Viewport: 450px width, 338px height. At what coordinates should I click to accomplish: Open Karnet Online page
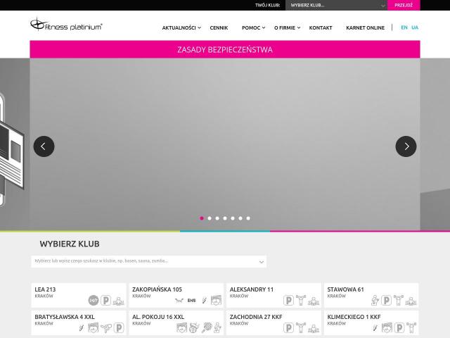pyautogui.click(x=365, y=27)
